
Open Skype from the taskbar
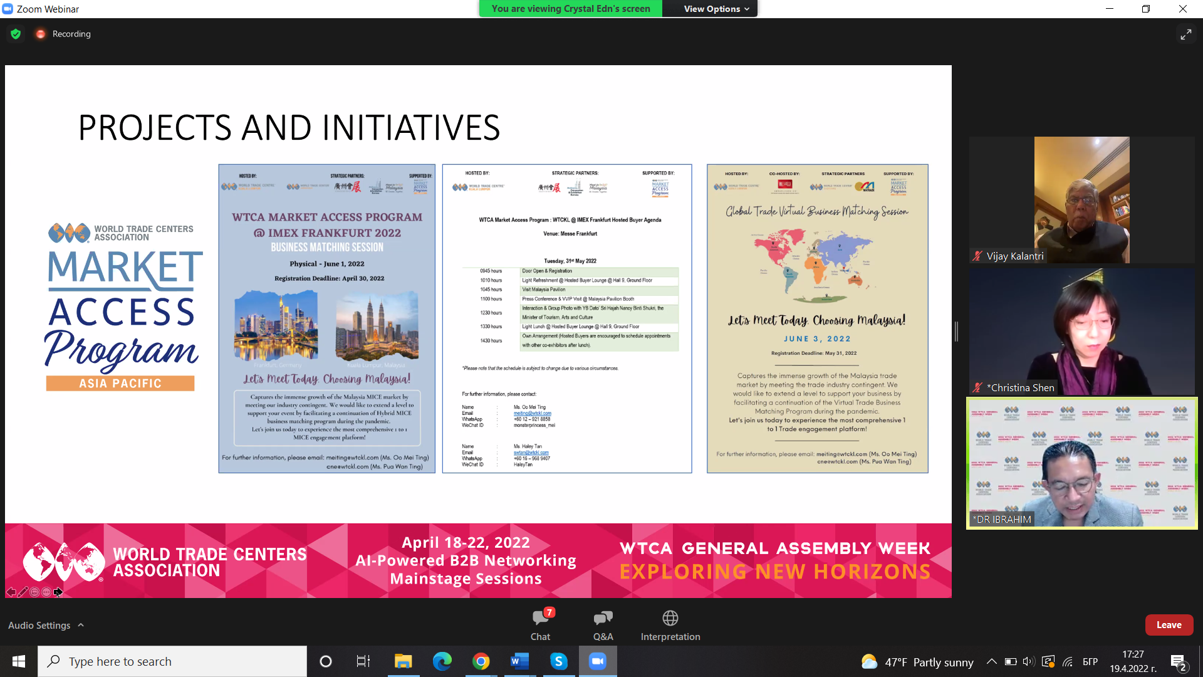point(558,661)
